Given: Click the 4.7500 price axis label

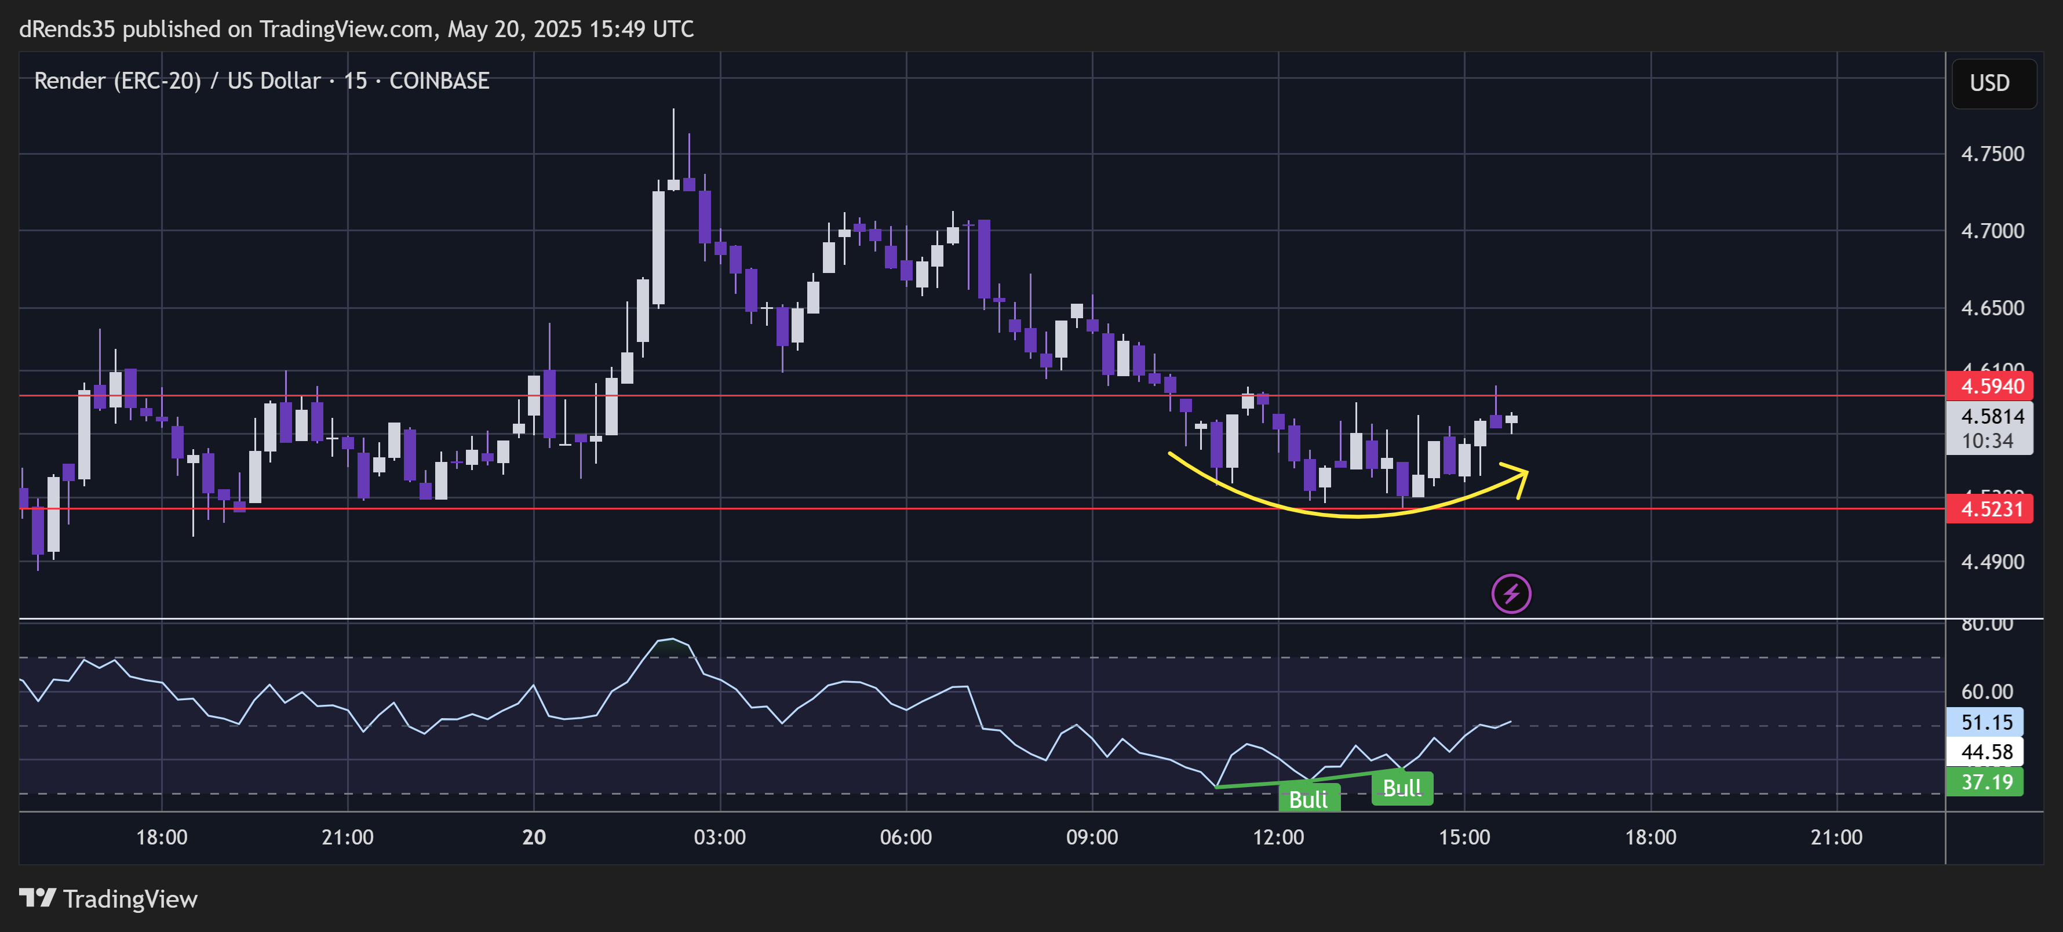Looking at the screenshot, I should (x=1992, y=154).
